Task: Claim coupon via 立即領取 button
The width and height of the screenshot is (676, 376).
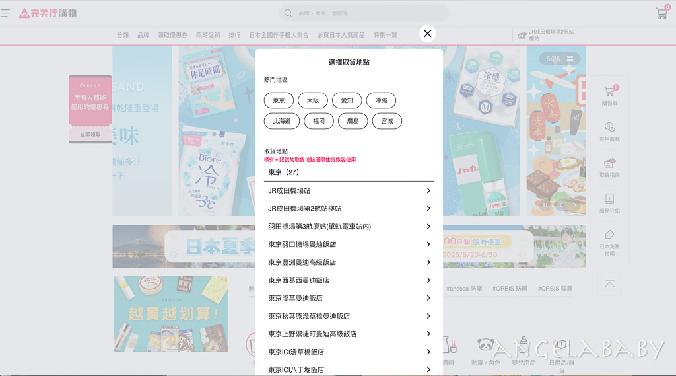Action: tap(90, 134)
